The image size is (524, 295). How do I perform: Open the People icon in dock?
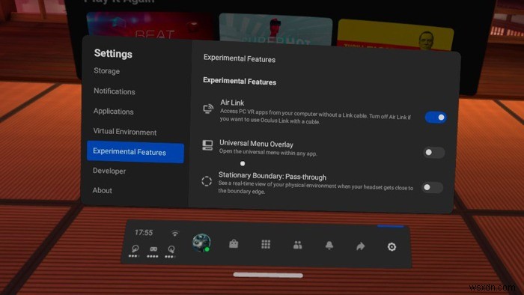(297, 246)
